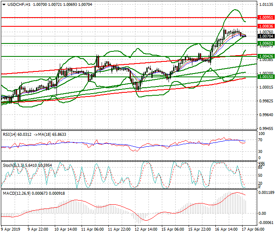Select the MA(18) 65.8633 value on the RSI panel
276x234 pixels.
[52, 135]
